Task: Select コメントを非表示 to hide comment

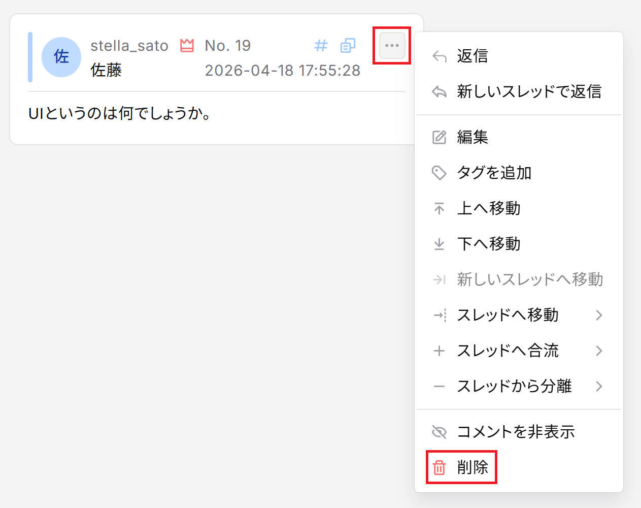Action: tap(519, 432)
